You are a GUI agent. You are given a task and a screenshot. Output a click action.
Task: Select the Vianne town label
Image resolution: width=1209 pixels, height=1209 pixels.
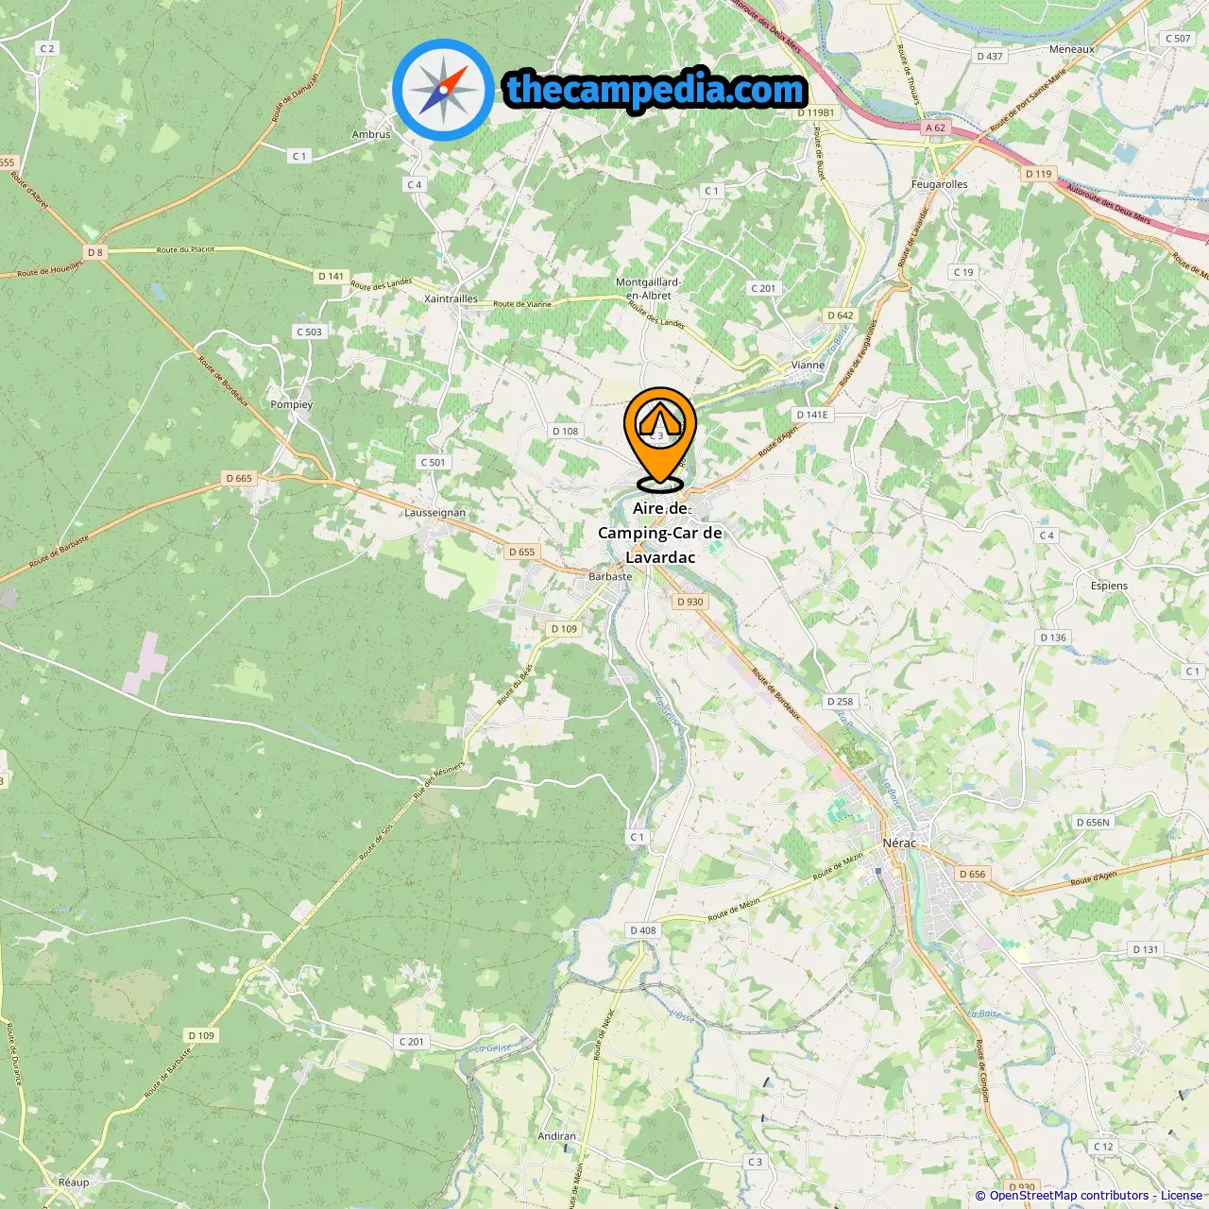(808, 365)
